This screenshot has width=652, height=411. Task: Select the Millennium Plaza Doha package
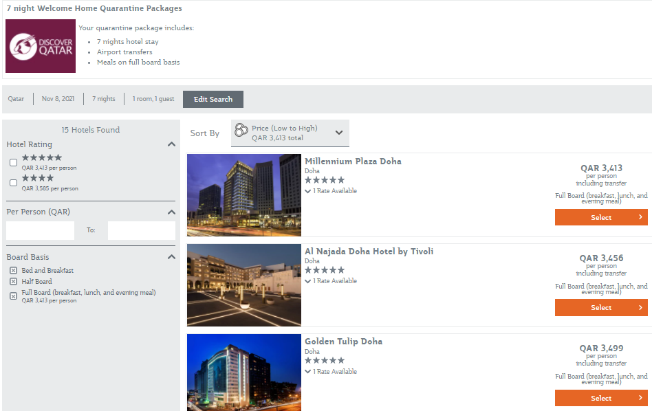(601, 217)
